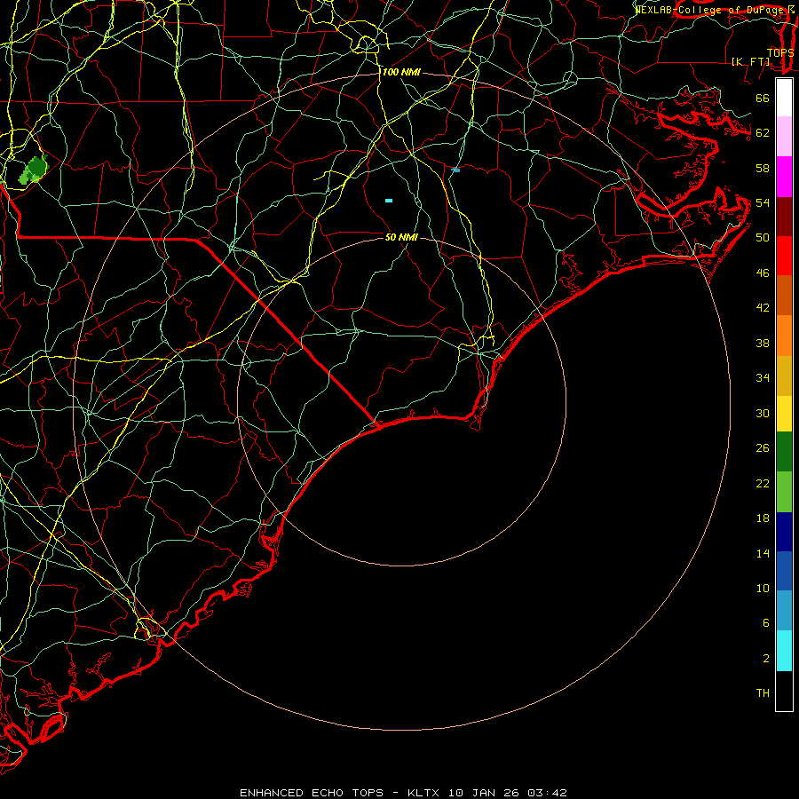Click the TOPS legend title

(x=780, y=52)
